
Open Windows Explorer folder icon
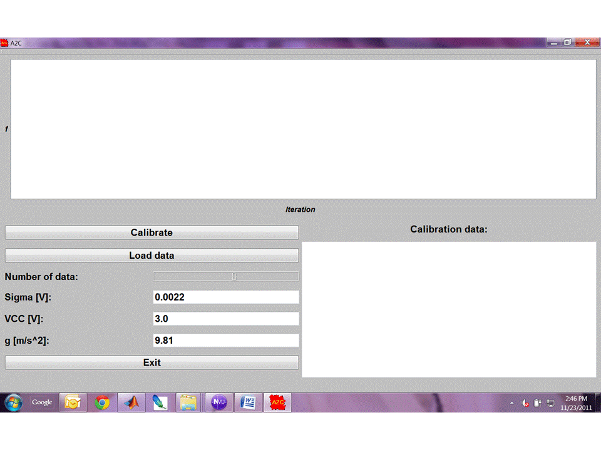pyautogui.click(x=188, y=402)
